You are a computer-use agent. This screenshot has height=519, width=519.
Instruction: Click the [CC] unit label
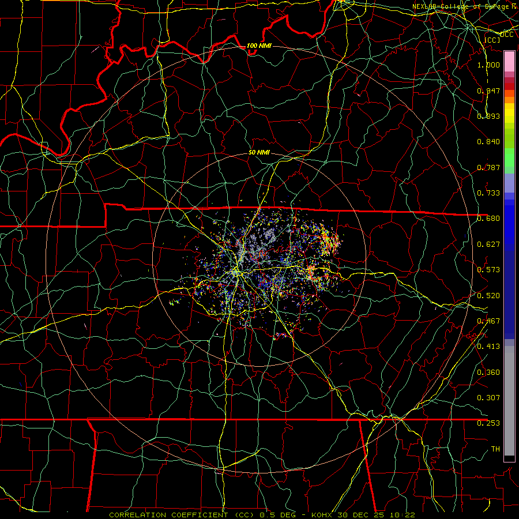492,40
